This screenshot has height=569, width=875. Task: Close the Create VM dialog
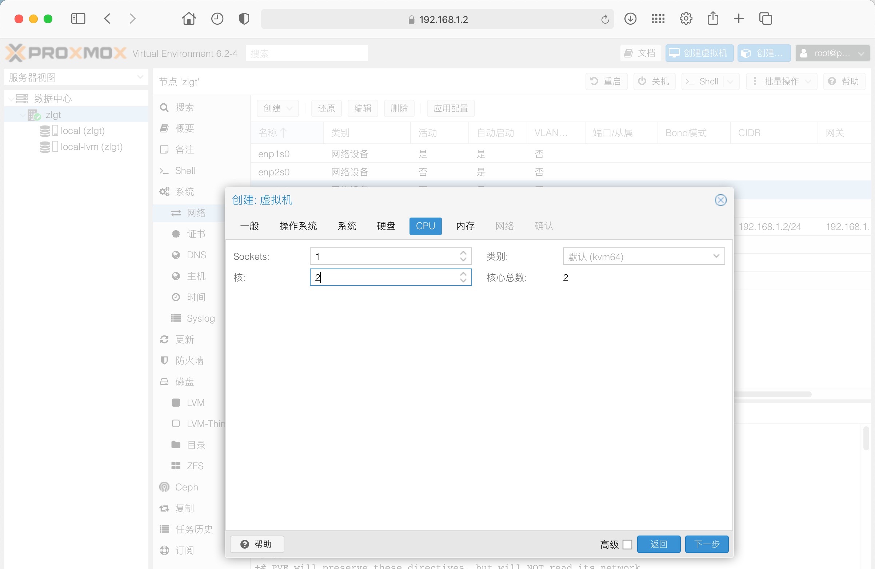click(x=720, y=200)
